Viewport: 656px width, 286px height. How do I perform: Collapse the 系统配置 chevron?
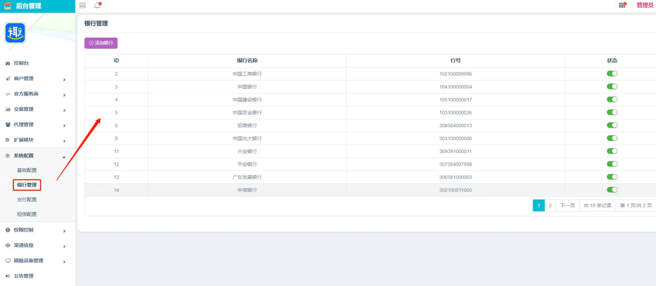64,157
